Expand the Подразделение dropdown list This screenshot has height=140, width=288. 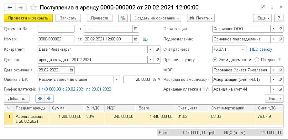[x=274, y=39]
